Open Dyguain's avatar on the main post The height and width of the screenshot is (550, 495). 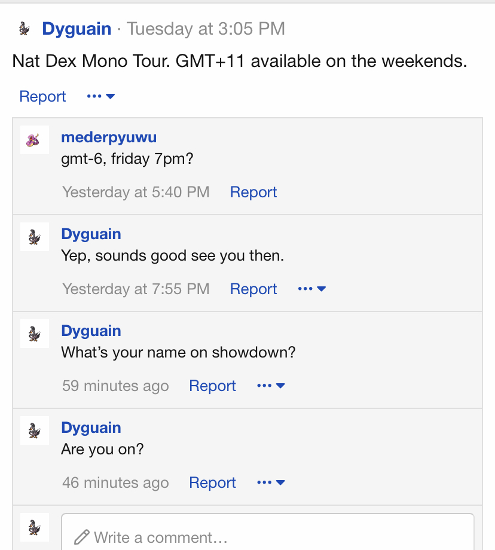25,29
